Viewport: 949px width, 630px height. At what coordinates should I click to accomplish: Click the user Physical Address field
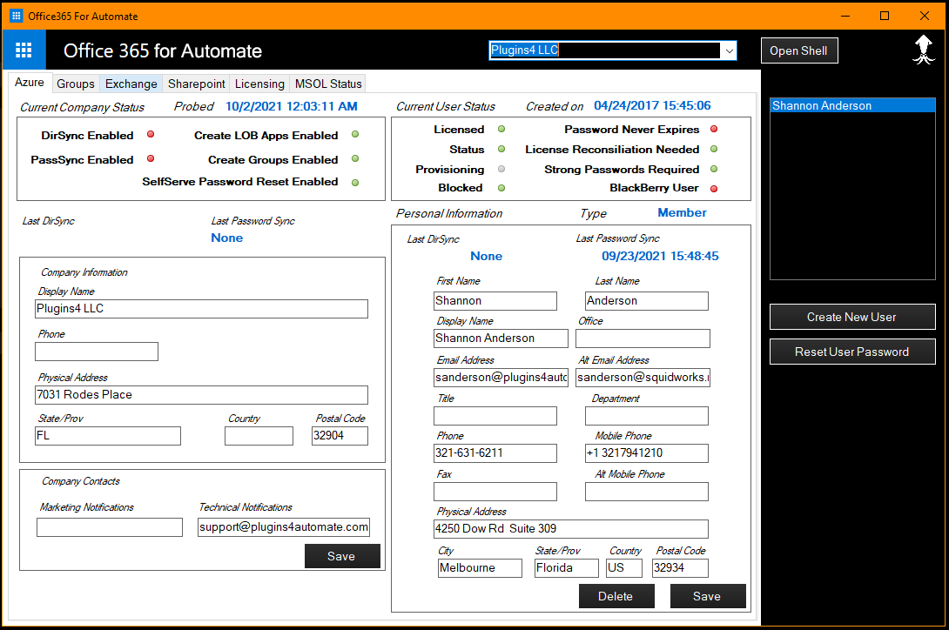571,529
